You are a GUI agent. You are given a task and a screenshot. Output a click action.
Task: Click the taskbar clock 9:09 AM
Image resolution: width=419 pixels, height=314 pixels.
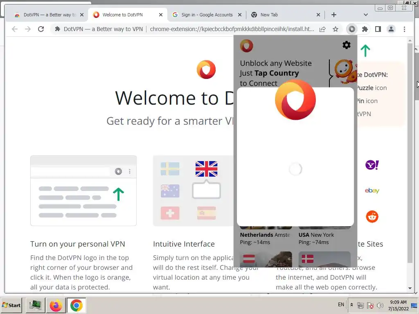(398, 302)
